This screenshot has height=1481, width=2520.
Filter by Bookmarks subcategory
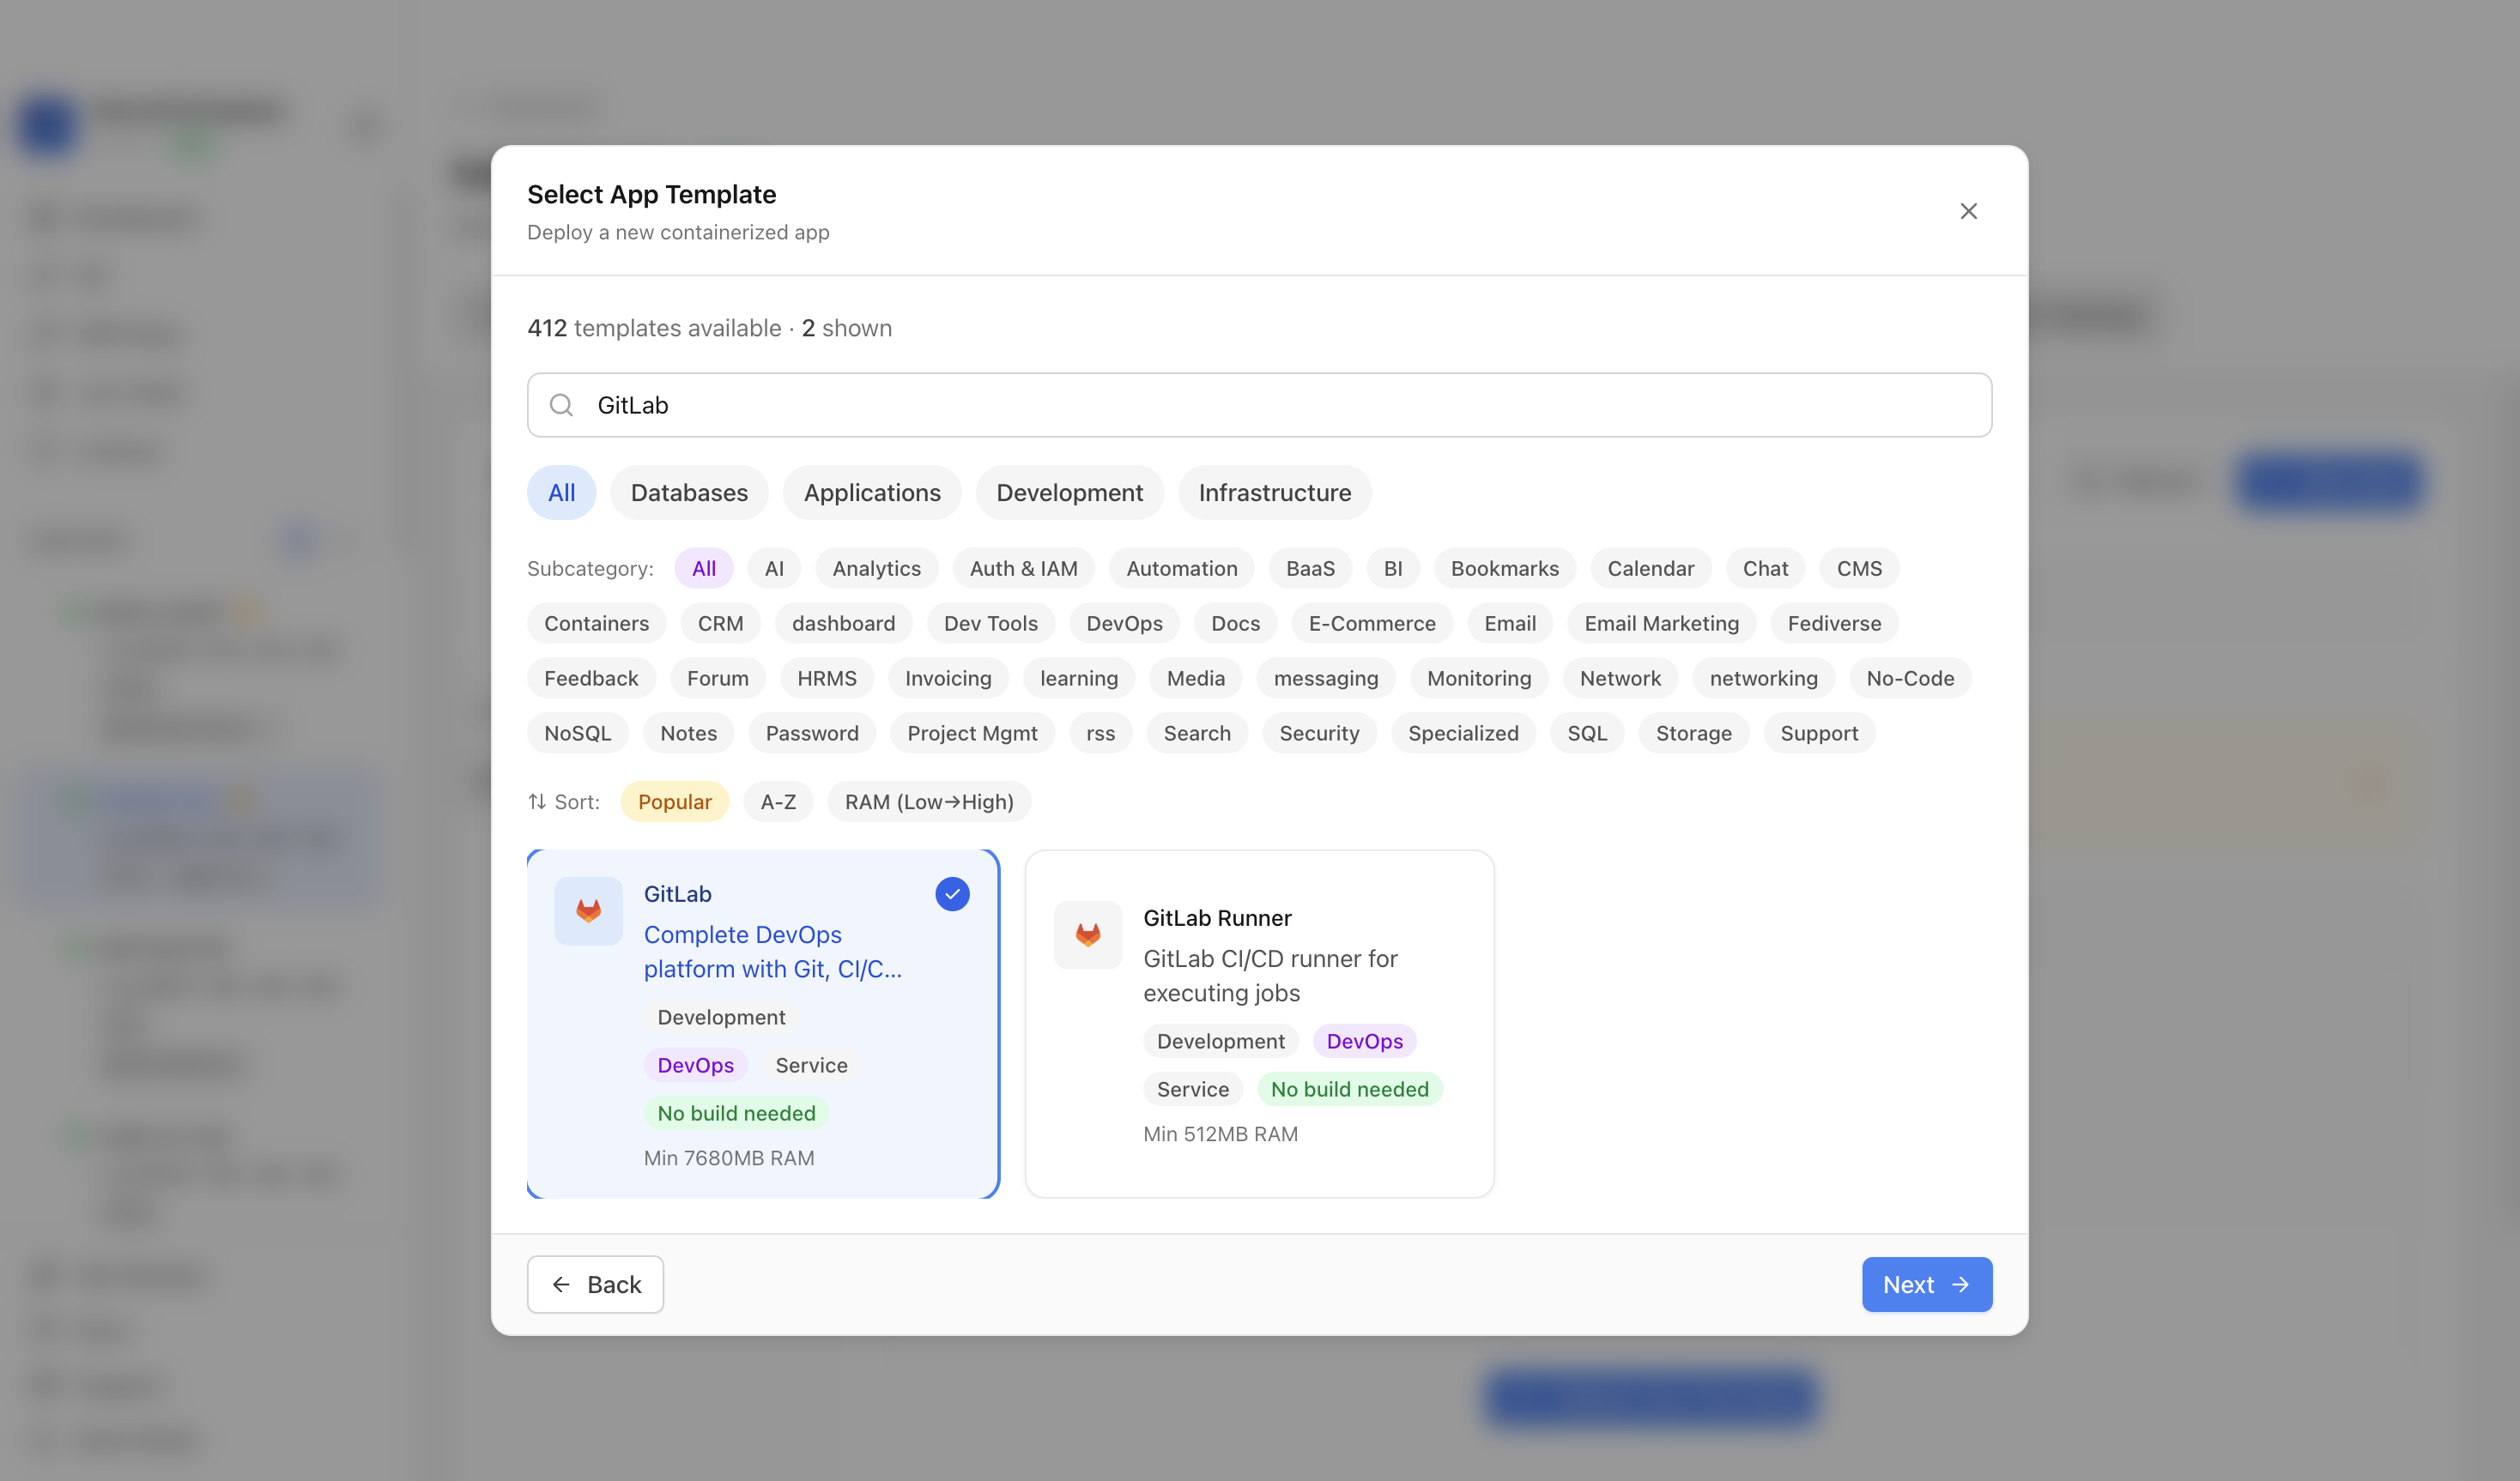tap(1504, 568)
